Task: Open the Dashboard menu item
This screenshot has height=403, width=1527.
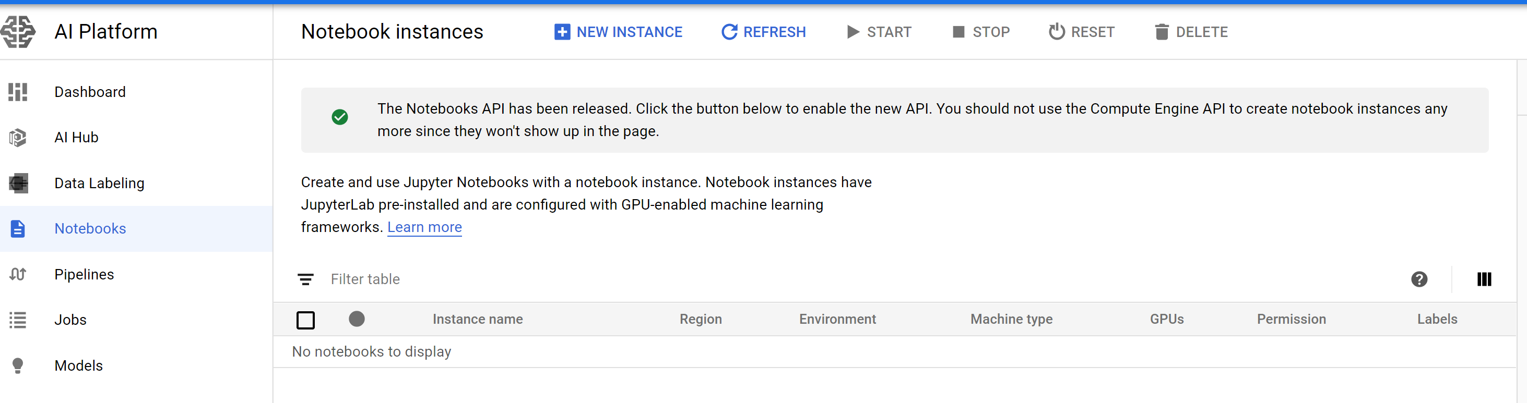Action: [136, 92]
